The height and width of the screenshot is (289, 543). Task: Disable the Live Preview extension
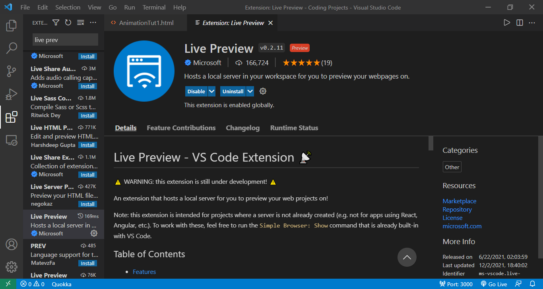[x=196, y=91]
